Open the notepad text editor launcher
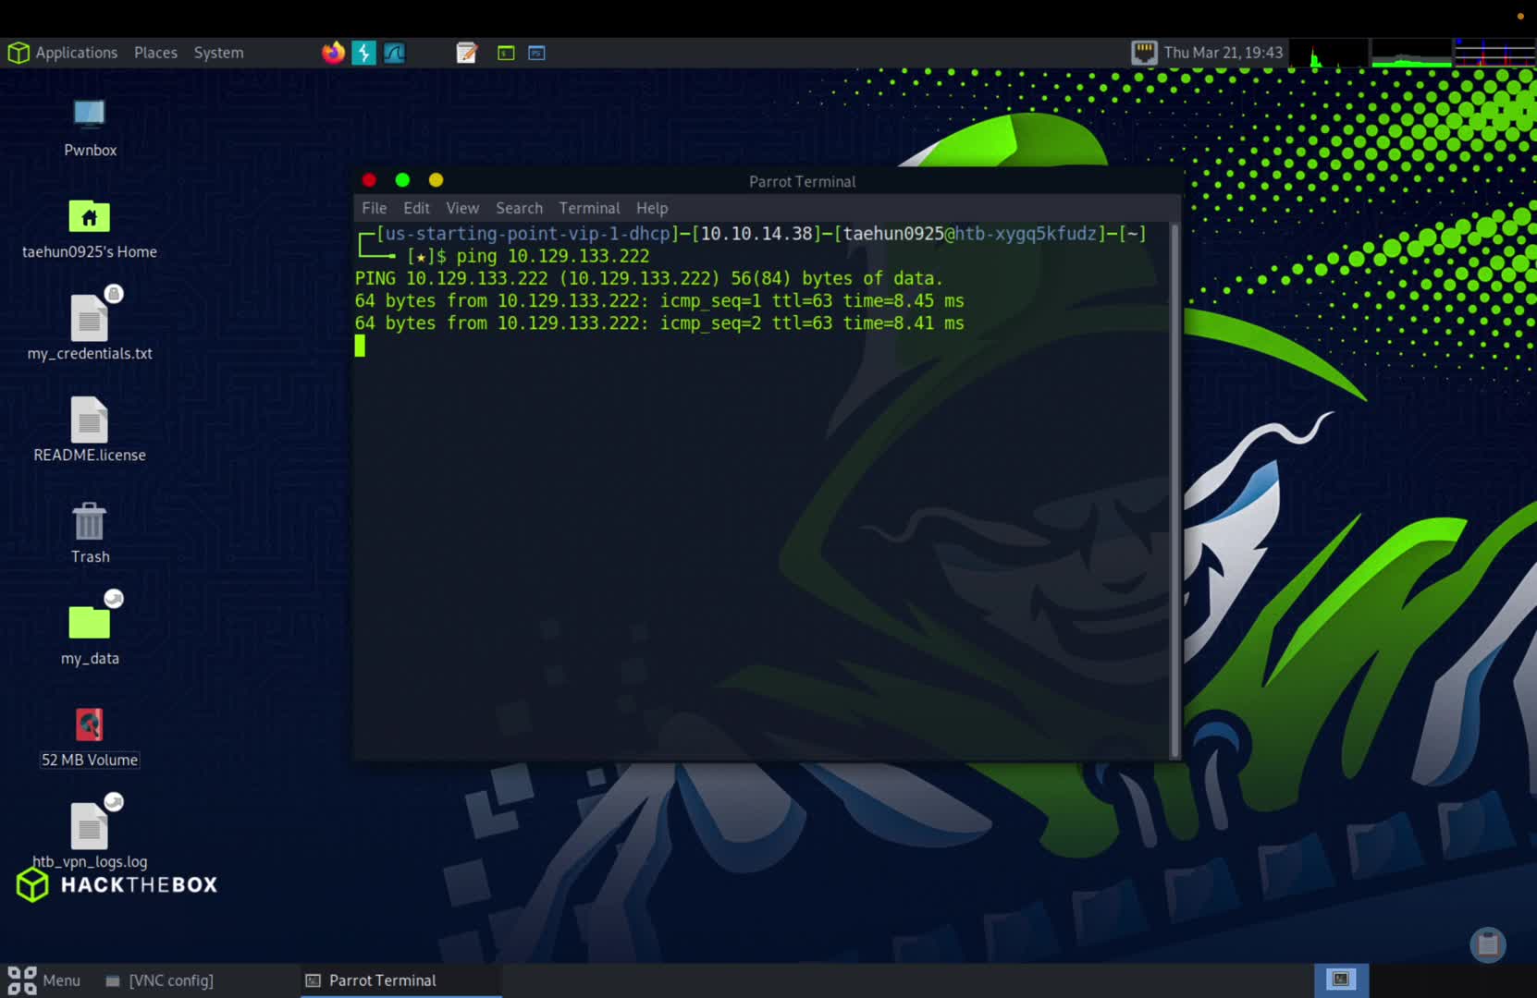The width and height of the screenshot is (1537, 998). pyautogui.click(x=467, y=53)
